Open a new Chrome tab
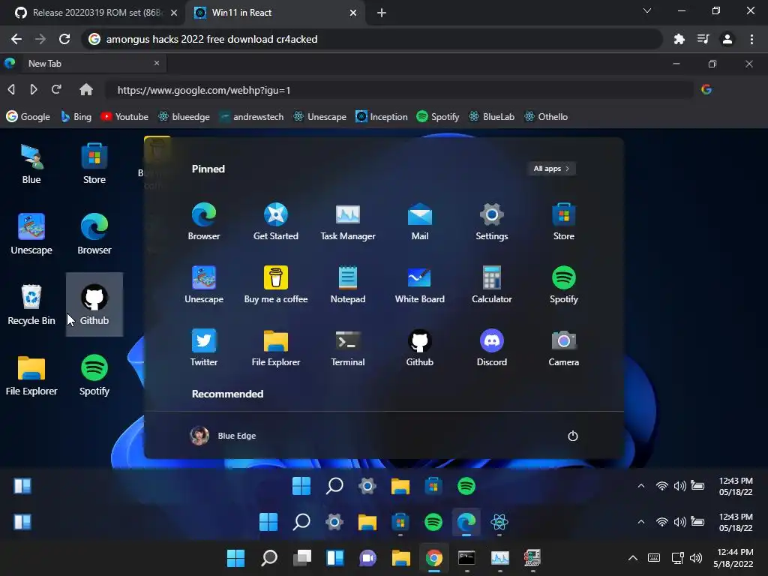 click(382, 13)
